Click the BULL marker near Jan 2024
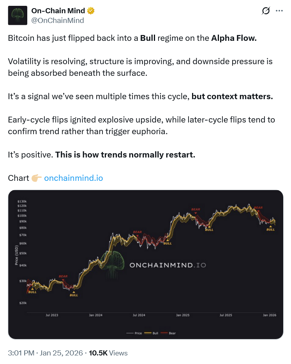 74,295
